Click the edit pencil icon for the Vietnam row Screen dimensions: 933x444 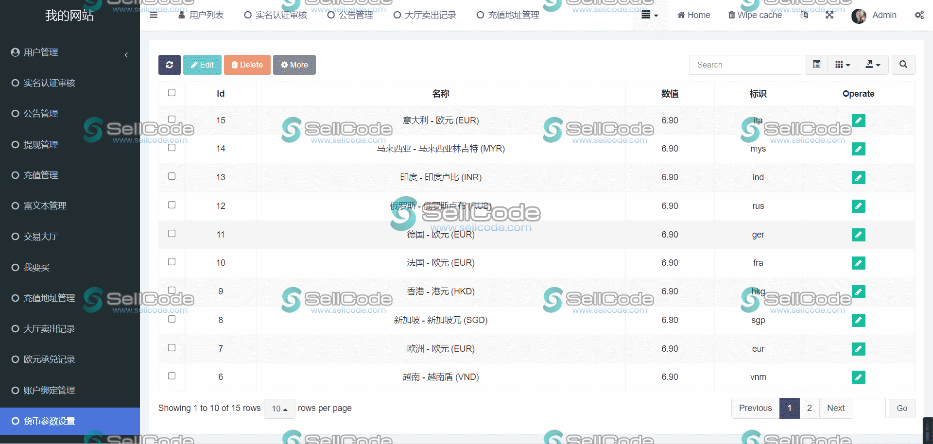click(858, 377)
